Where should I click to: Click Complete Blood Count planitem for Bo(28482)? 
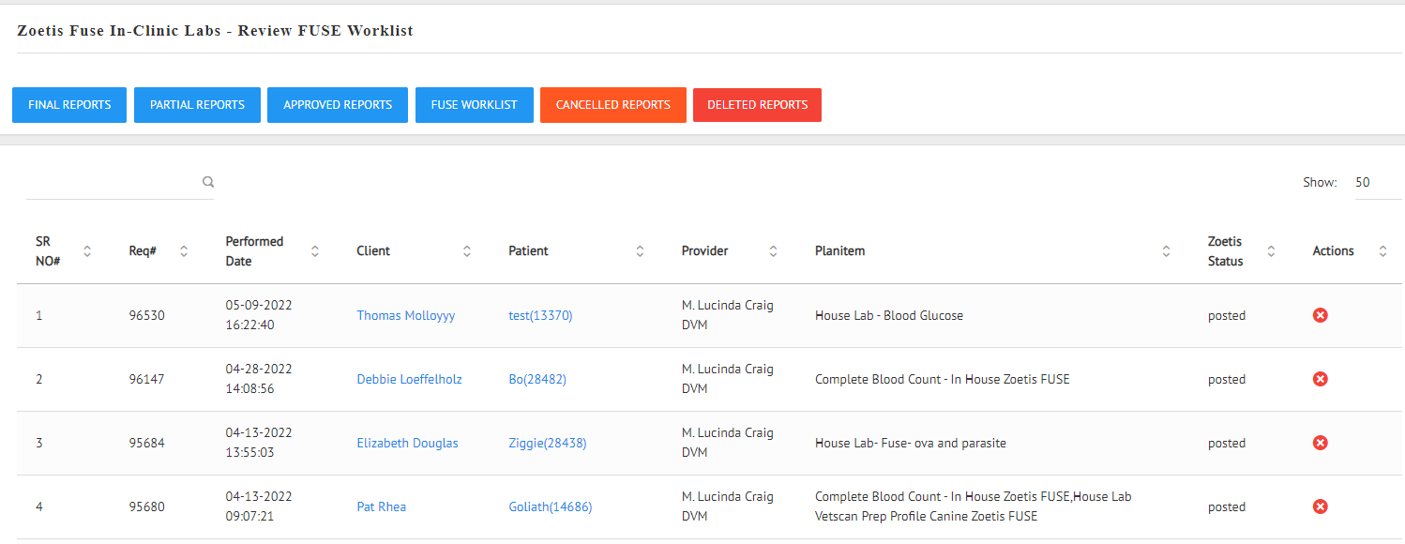click(x=943, y=379)
